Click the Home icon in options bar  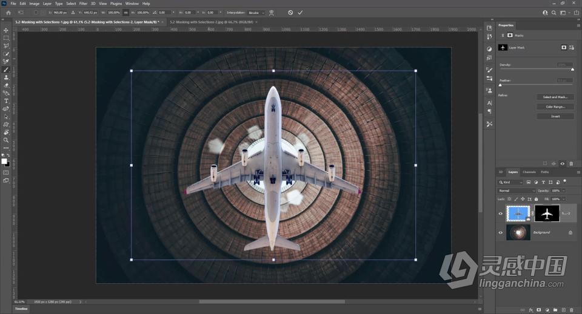click(x=8, y=13)
